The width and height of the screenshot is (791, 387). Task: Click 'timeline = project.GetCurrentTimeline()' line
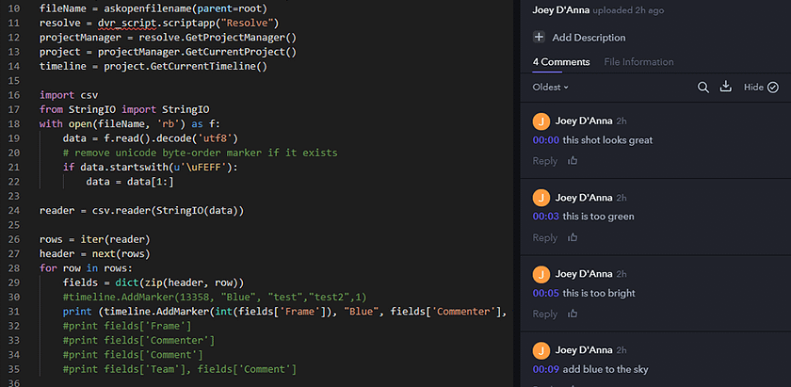pos(153,66)
